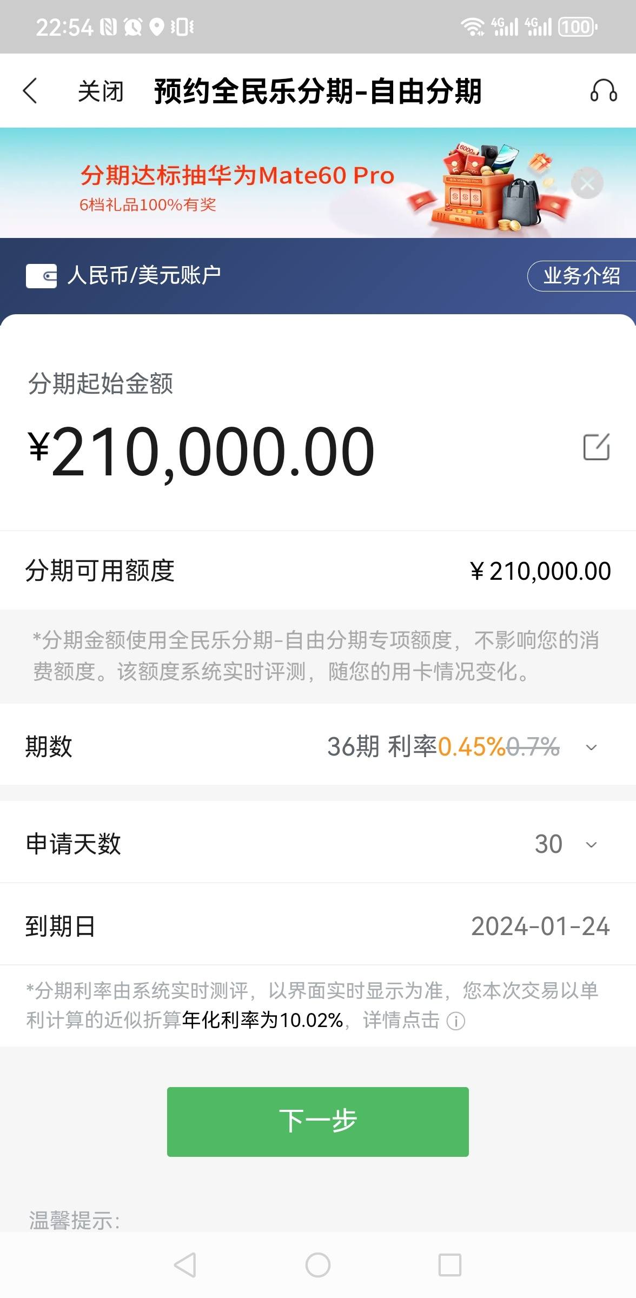
Task: Expand the 申请天数 days dropdown
Action: [592, 845]
